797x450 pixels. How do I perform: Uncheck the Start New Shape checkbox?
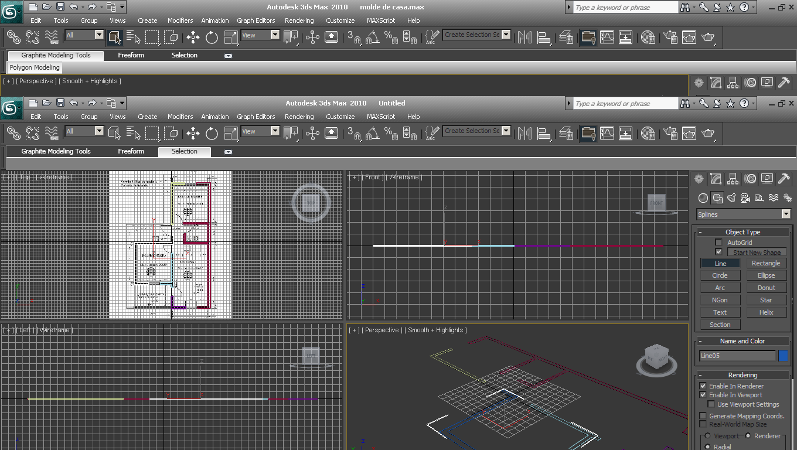[x=718, y=252]
